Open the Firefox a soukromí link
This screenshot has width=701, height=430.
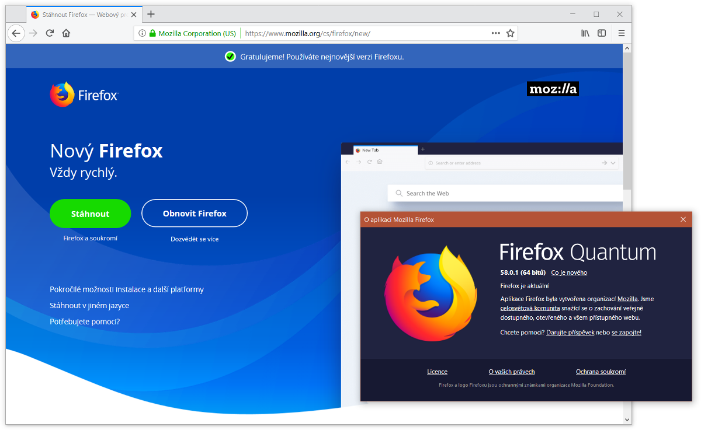coord(91,238)
